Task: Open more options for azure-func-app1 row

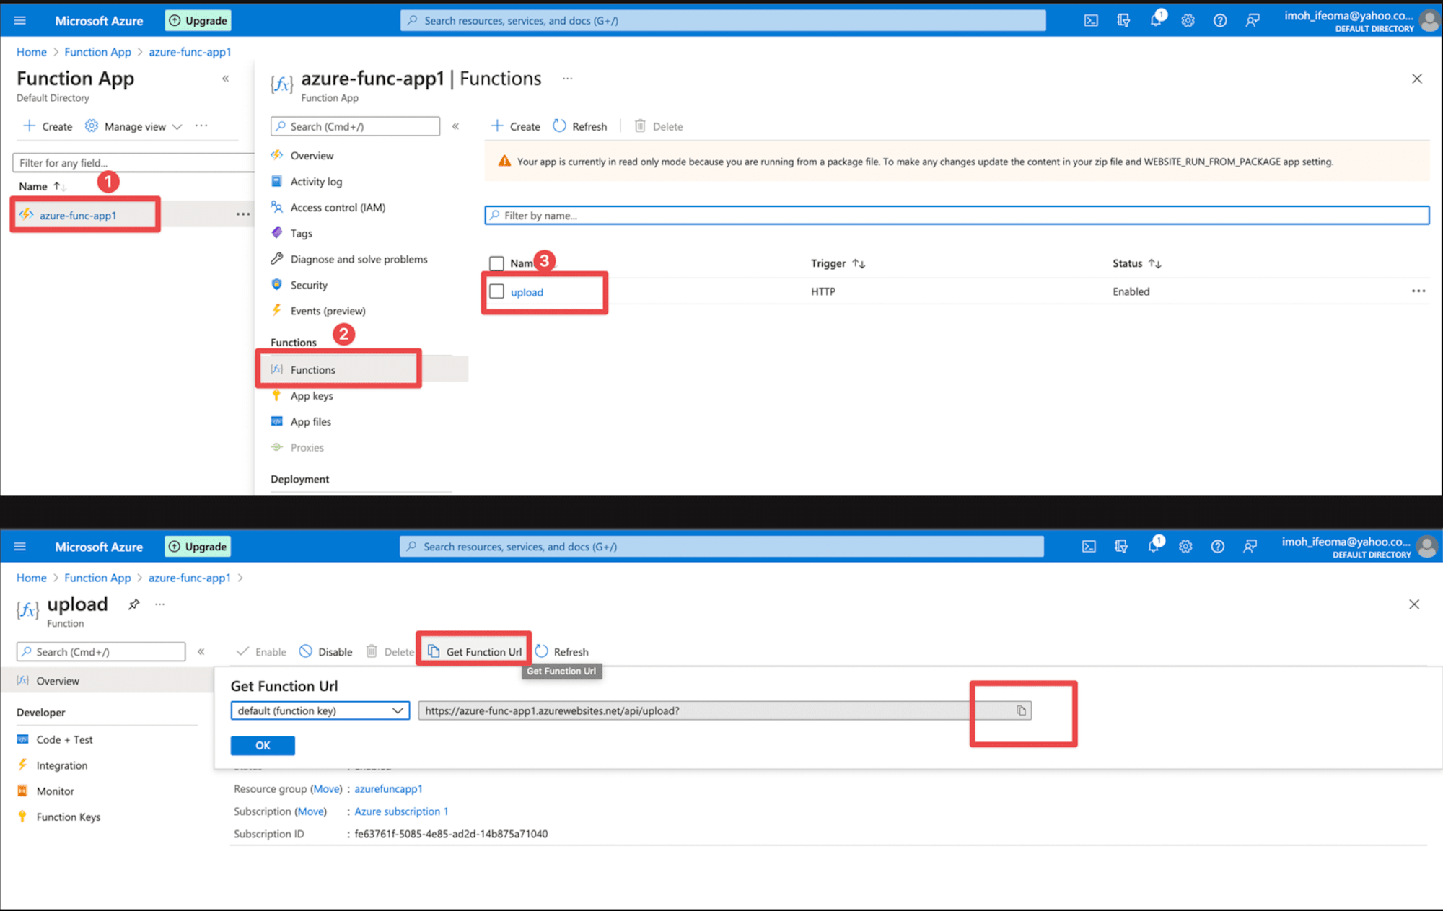Action: pos(243,214)
